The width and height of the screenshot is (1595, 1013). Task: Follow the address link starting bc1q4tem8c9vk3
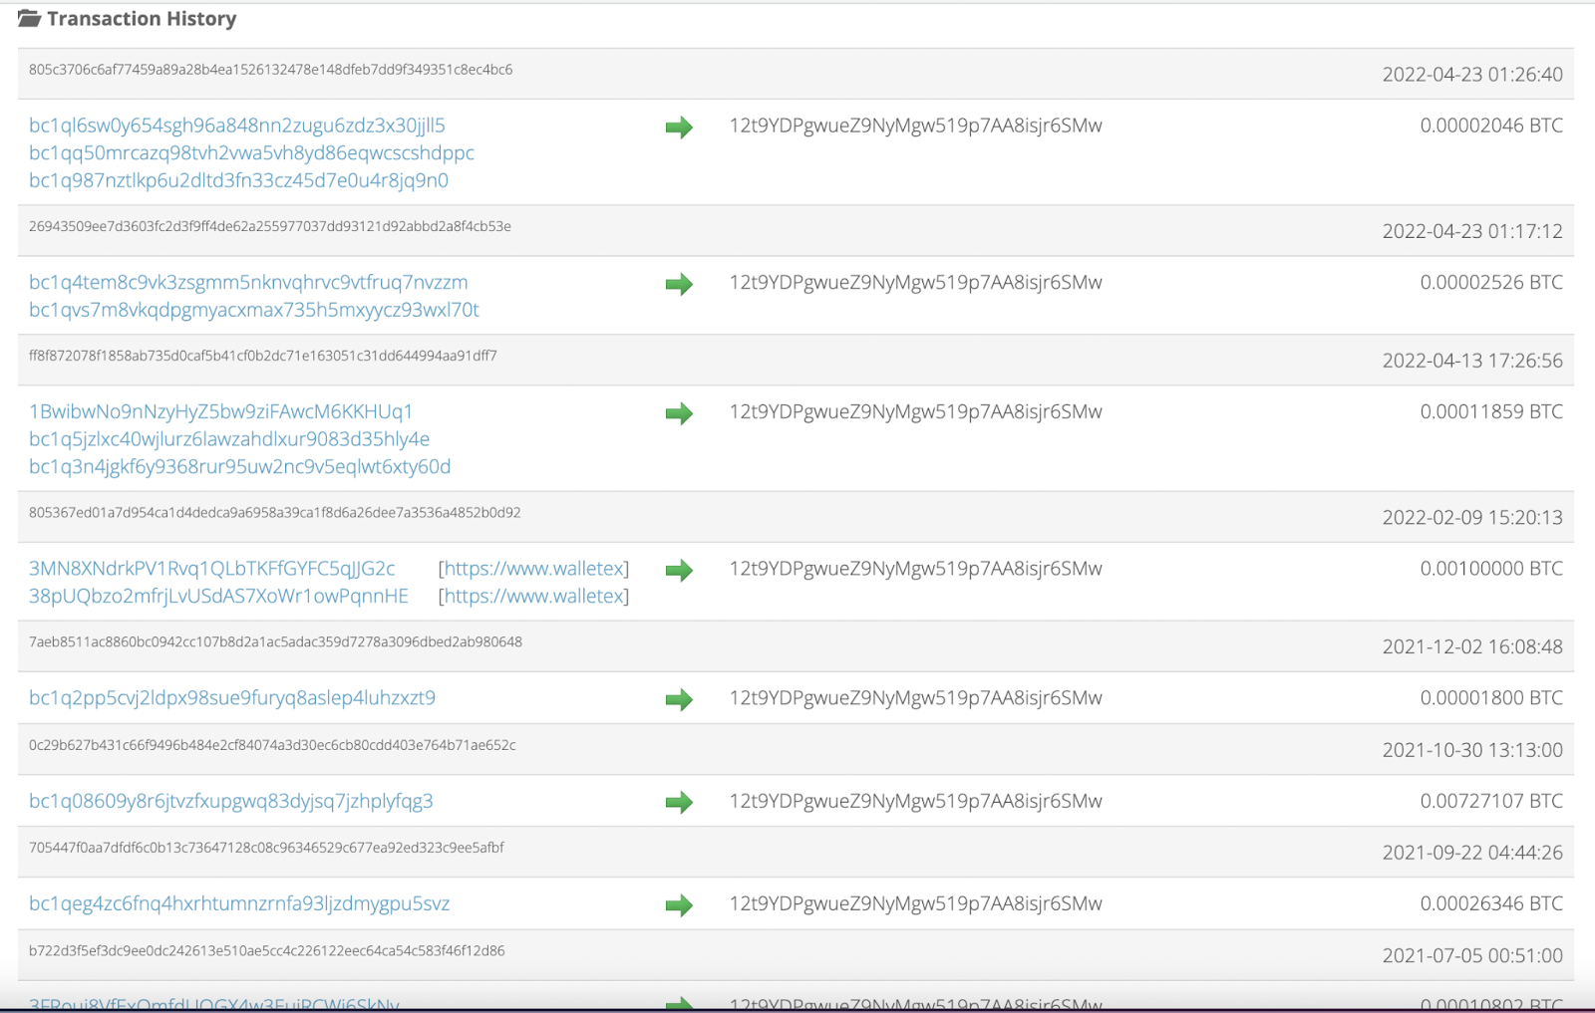[x=248, y=283]
